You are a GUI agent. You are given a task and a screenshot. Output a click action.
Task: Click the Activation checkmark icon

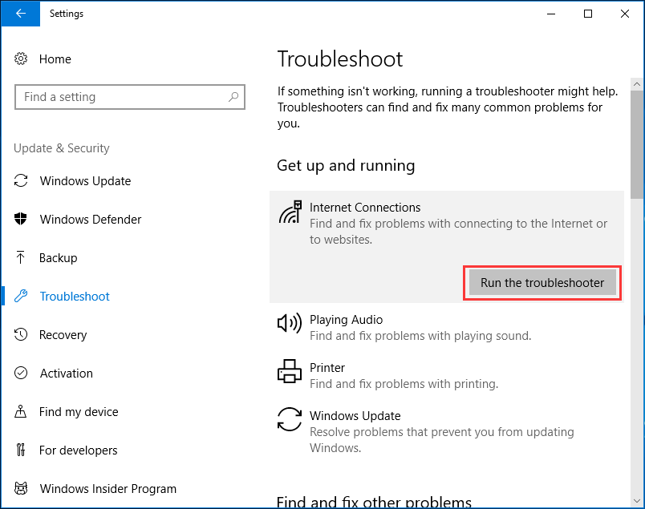(21, 373)
